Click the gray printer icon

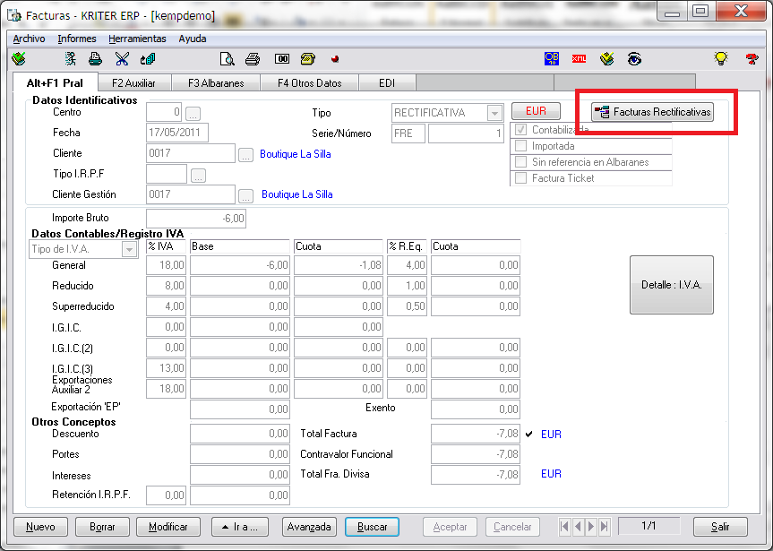click(x=253, y=59)
